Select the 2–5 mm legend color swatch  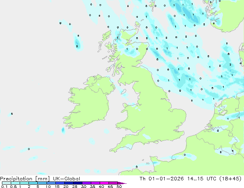[33, 183]
